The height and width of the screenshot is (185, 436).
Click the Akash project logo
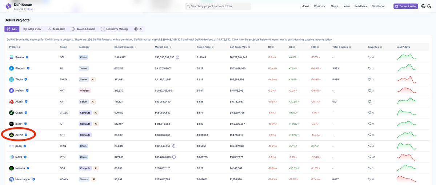(11, 102)
